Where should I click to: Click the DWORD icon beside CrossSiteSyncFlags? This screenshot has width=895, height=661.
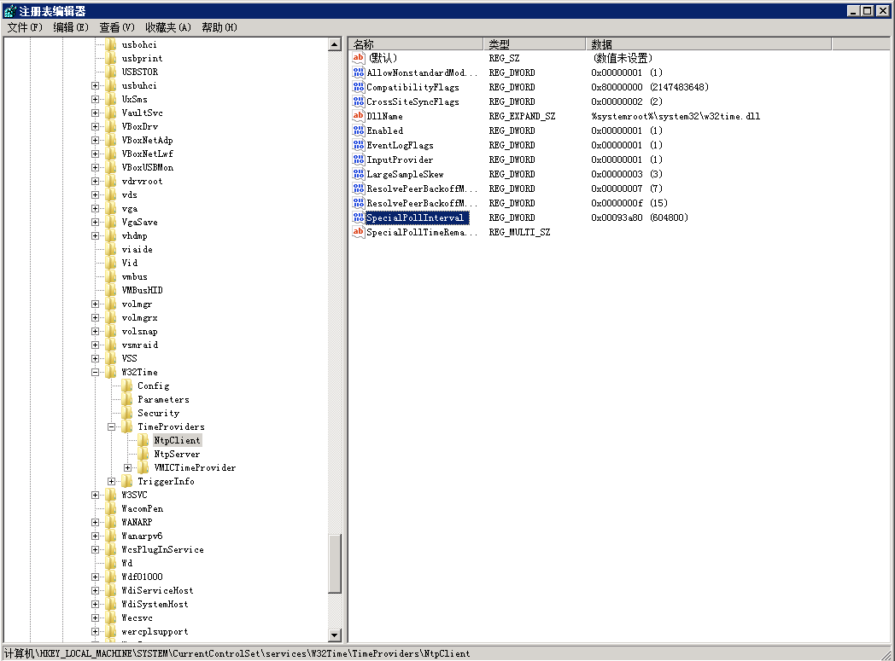click(x=359, y=101)
